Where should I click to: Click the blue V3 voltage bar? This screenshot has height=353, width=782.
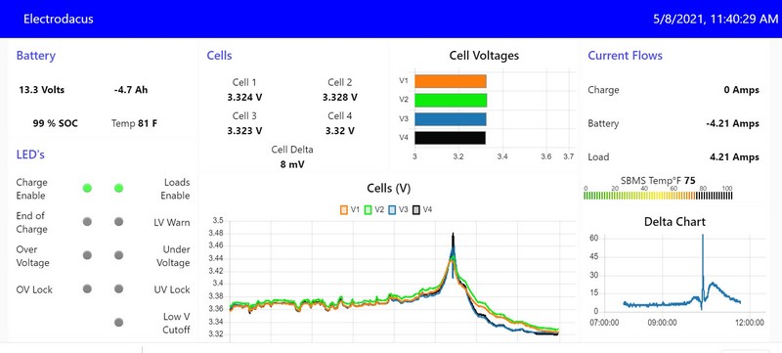coord(451,119)
